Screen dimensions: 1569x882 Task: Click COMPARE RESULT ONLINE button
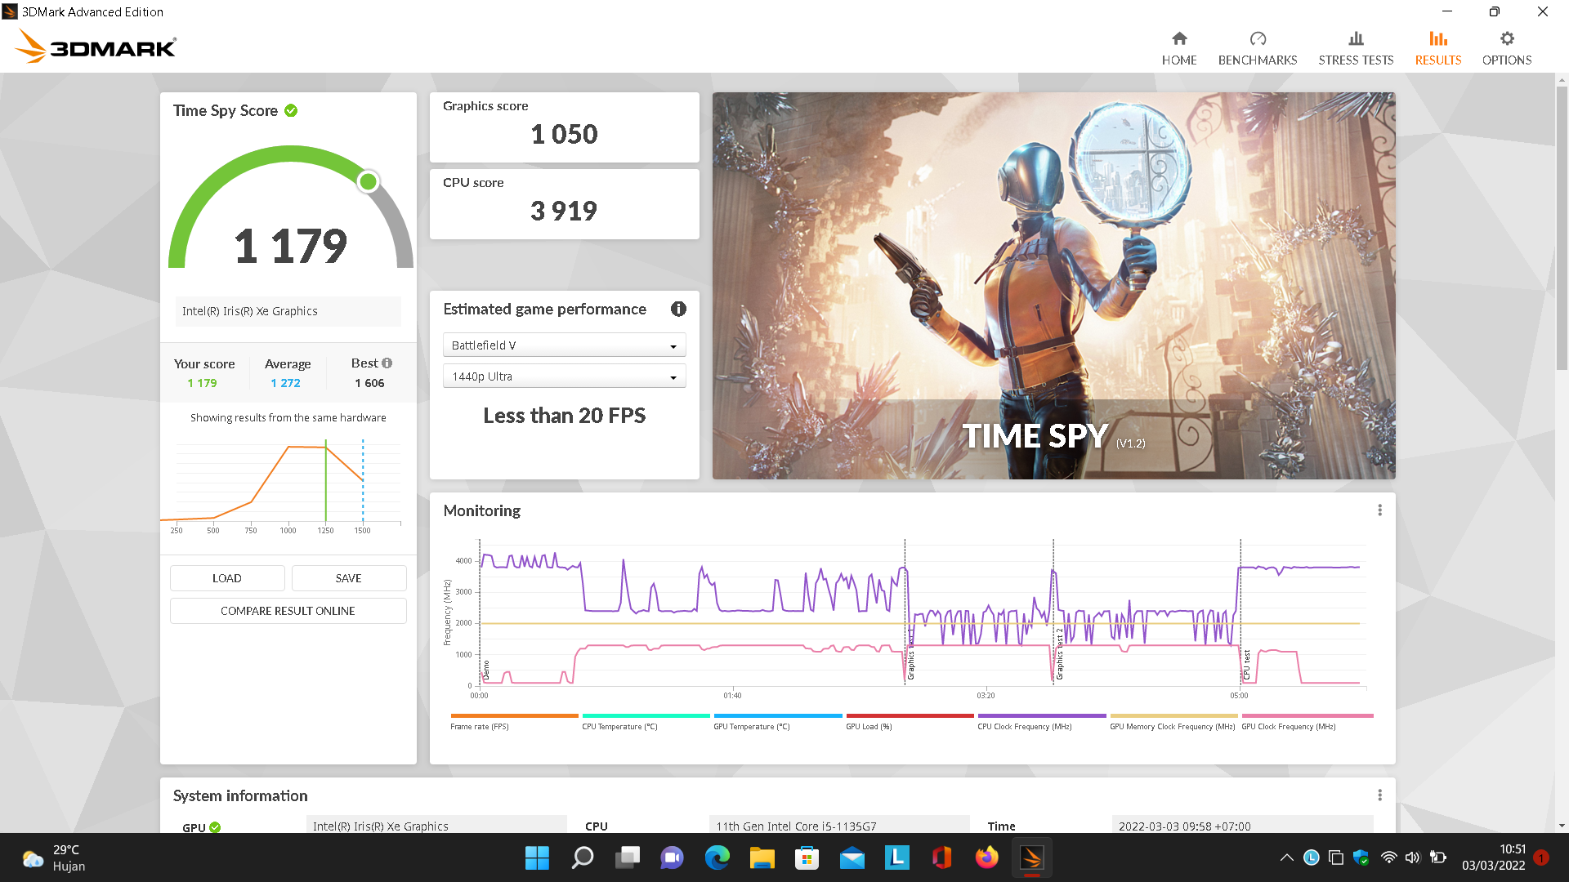(x=288, y=611)
